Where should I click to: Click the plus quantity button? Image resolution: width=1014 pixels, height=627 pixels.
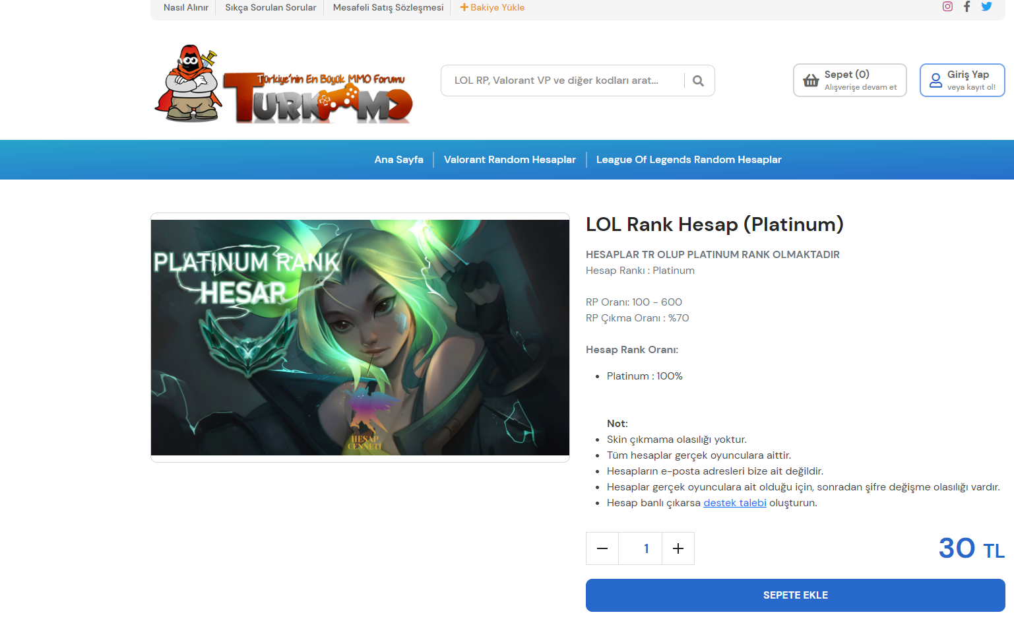(678, 548)
